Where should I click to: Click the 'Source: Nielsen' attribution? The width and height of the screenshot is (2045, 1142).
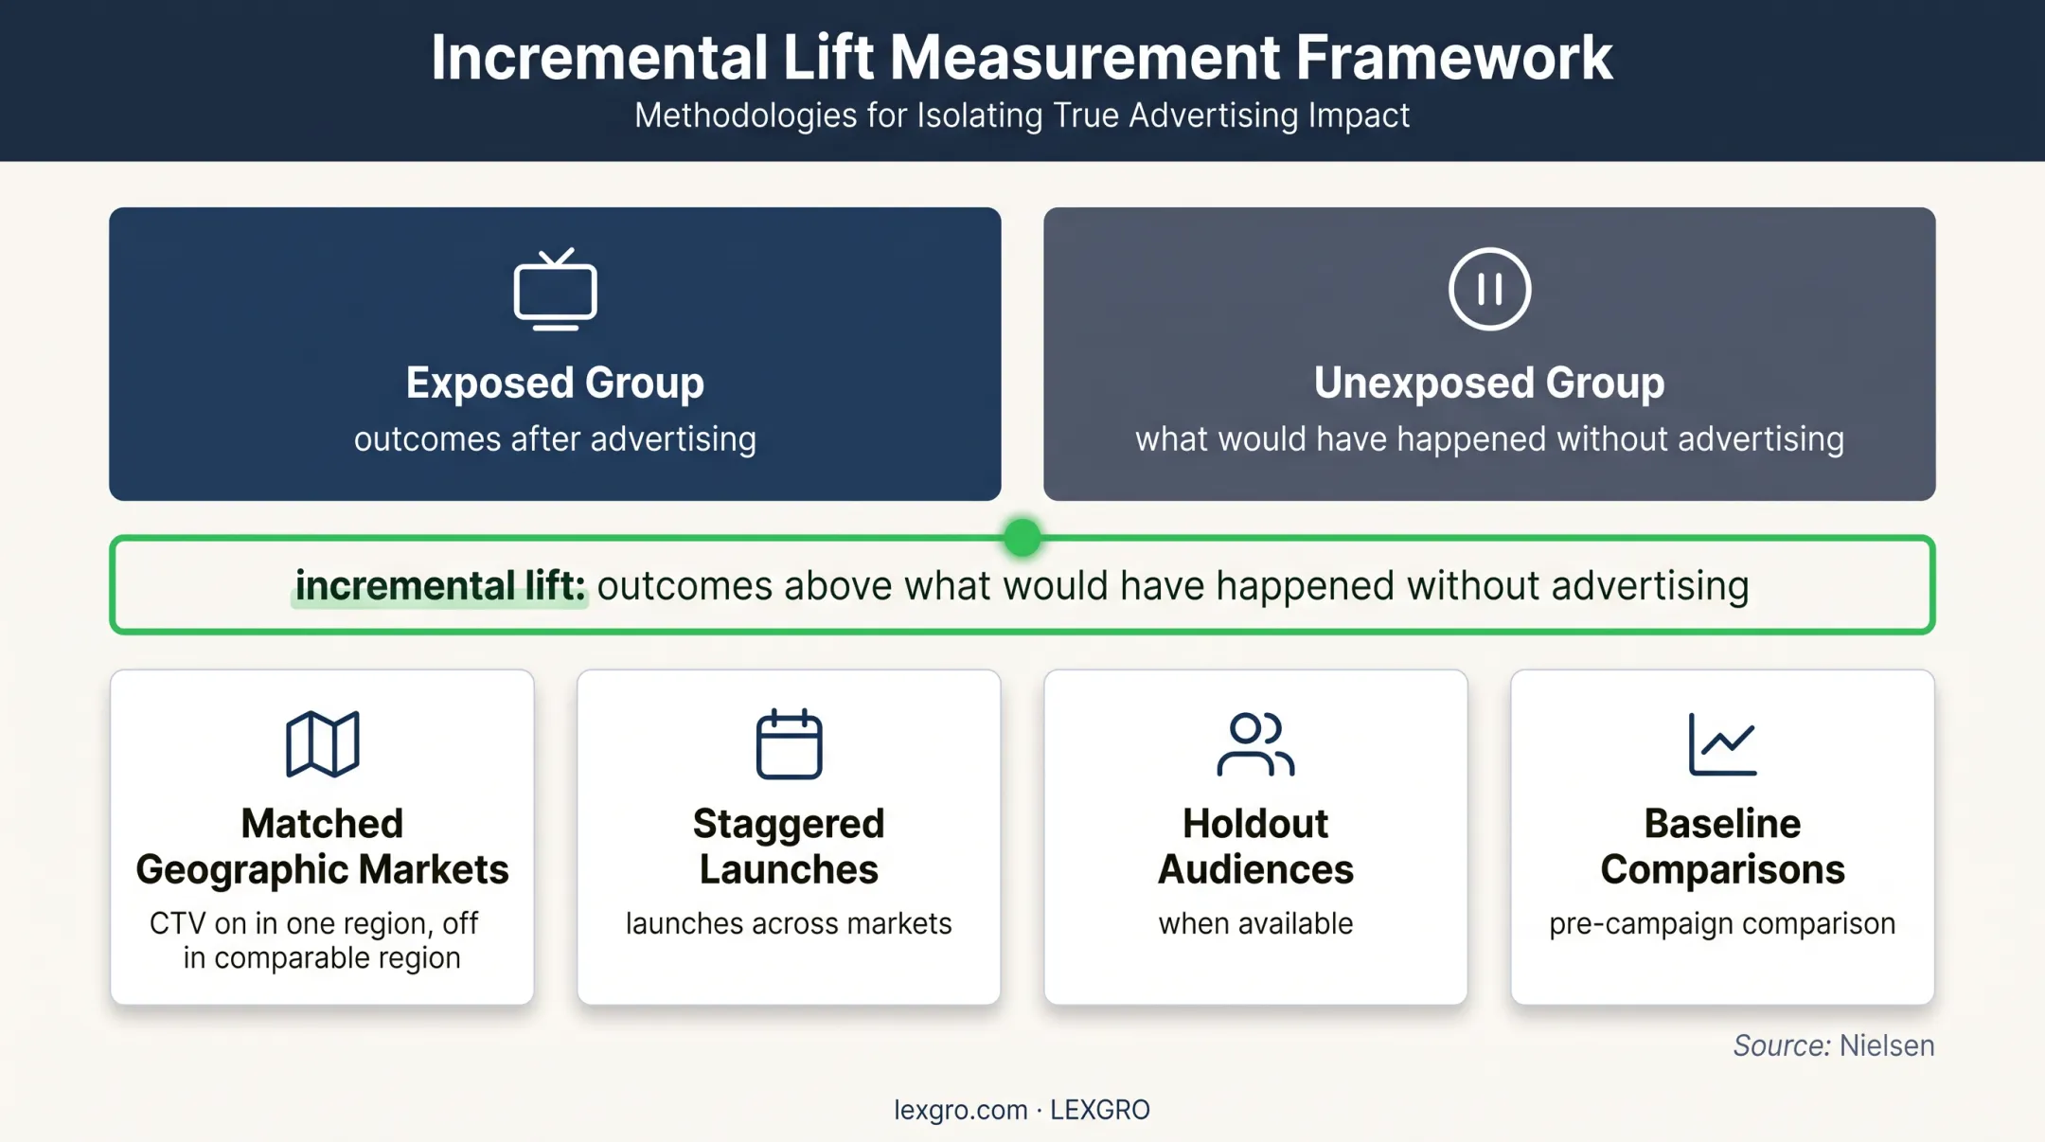(x=1834, y=1045)
